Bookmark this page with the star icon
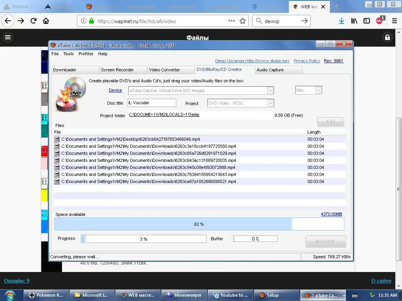 point(243,21)
